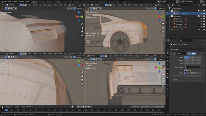
Task: Toggle X mirror in top-left viewport header
Action: tap(68, 8)
